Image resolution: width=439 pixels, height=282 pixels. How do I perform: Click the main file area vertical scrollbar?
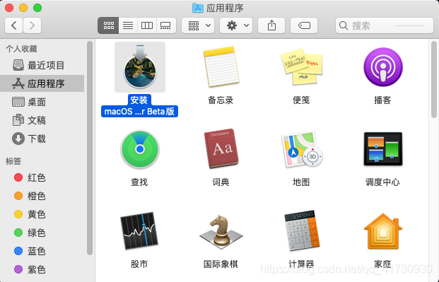coord(434,80)
